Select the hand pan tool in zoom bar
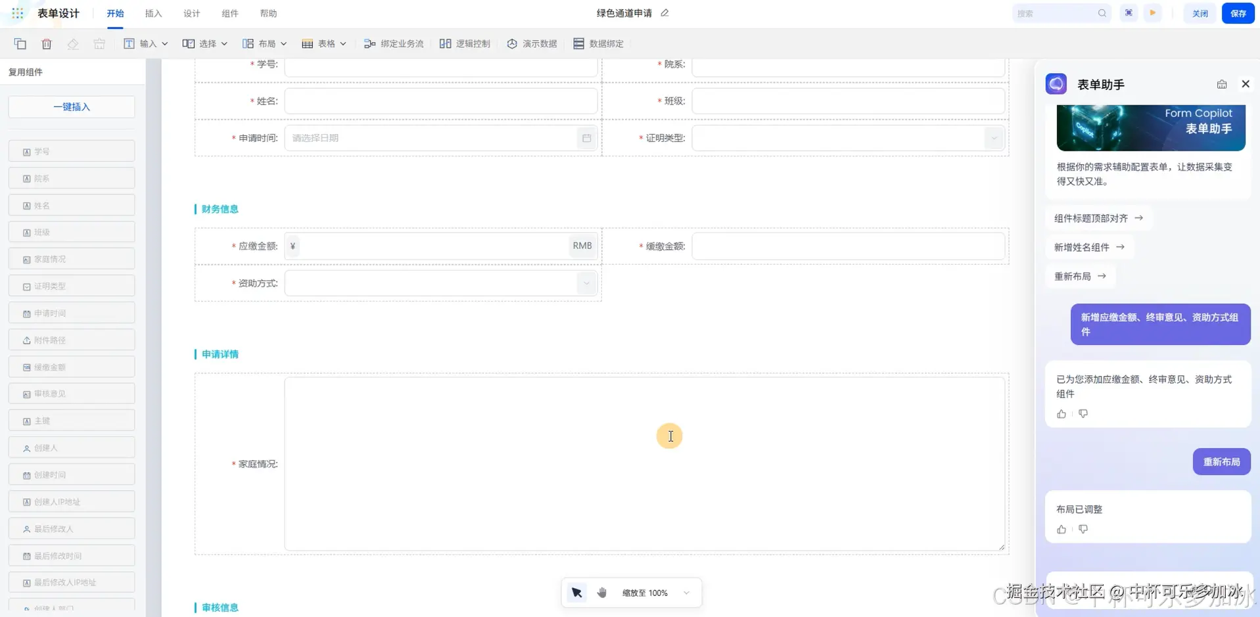 (602, 593)
